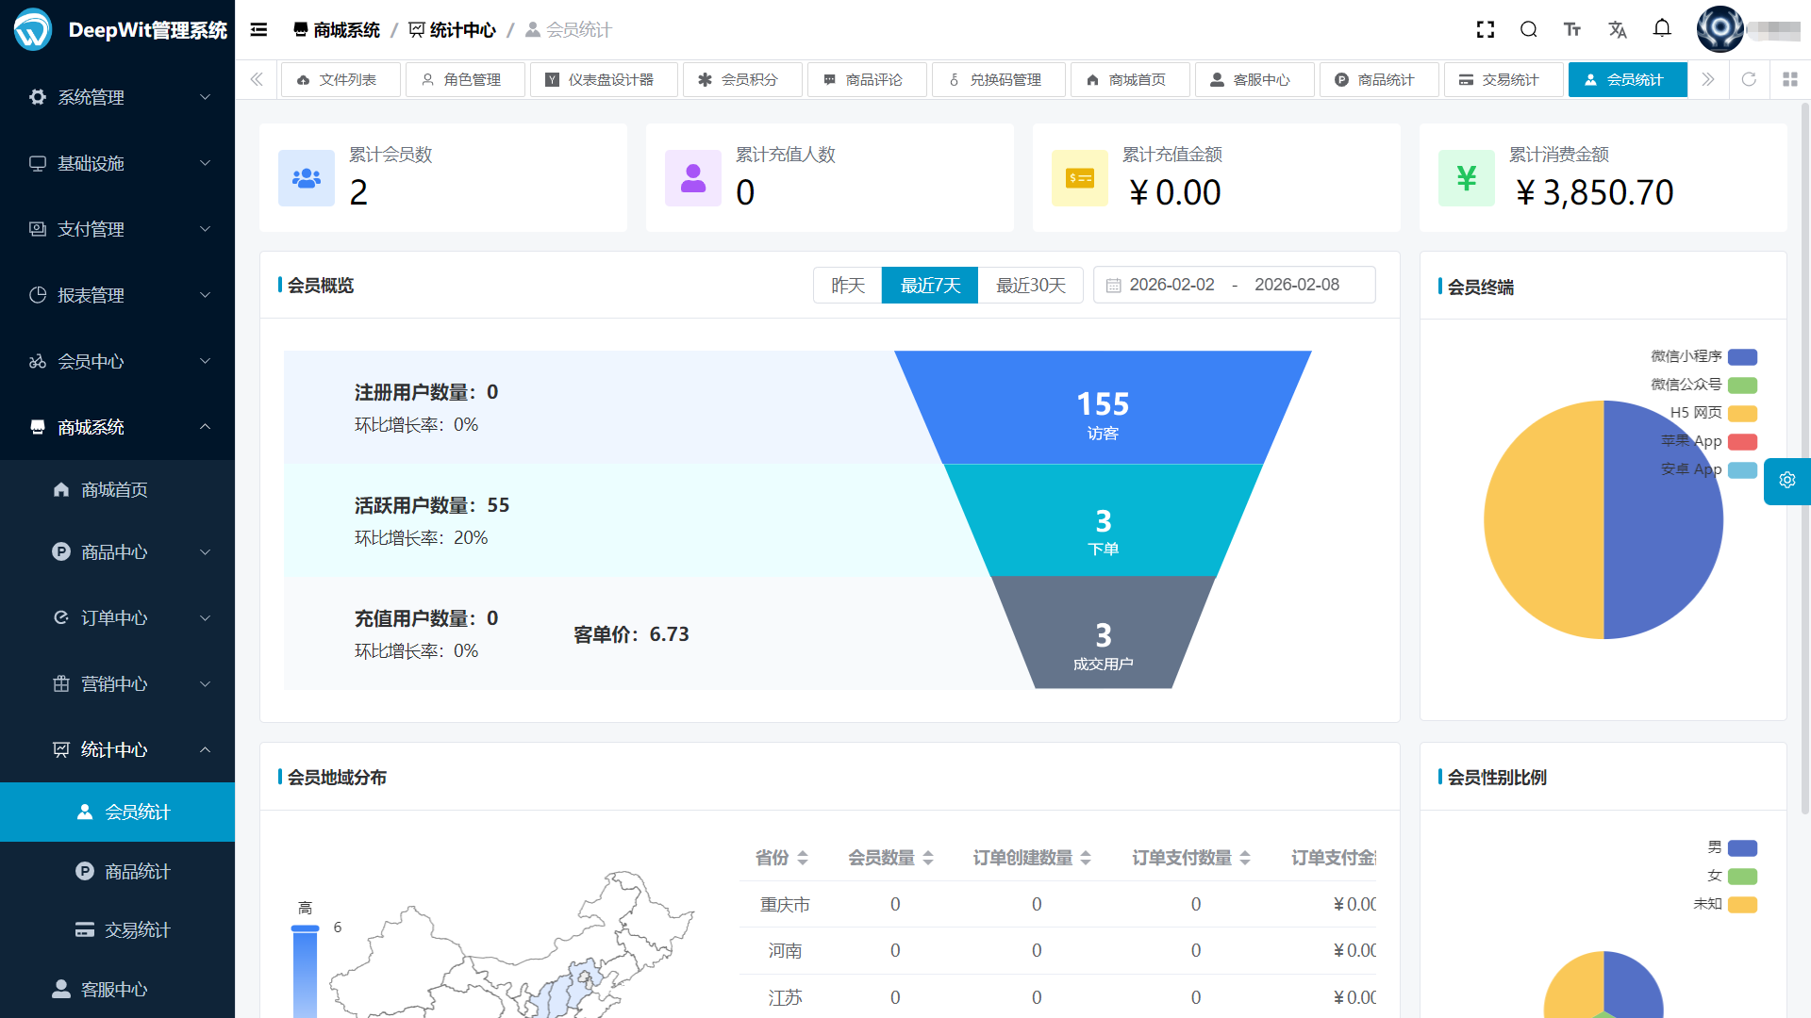This screenshot has height=1018, width=1811.
Task: Click the date range picker field
Action: 1234,285
